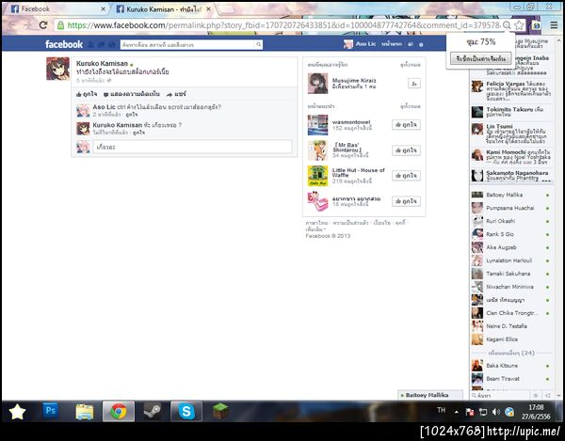
Task: Open the Kuruko Kamisan profile name link
Action: [102, 63]
